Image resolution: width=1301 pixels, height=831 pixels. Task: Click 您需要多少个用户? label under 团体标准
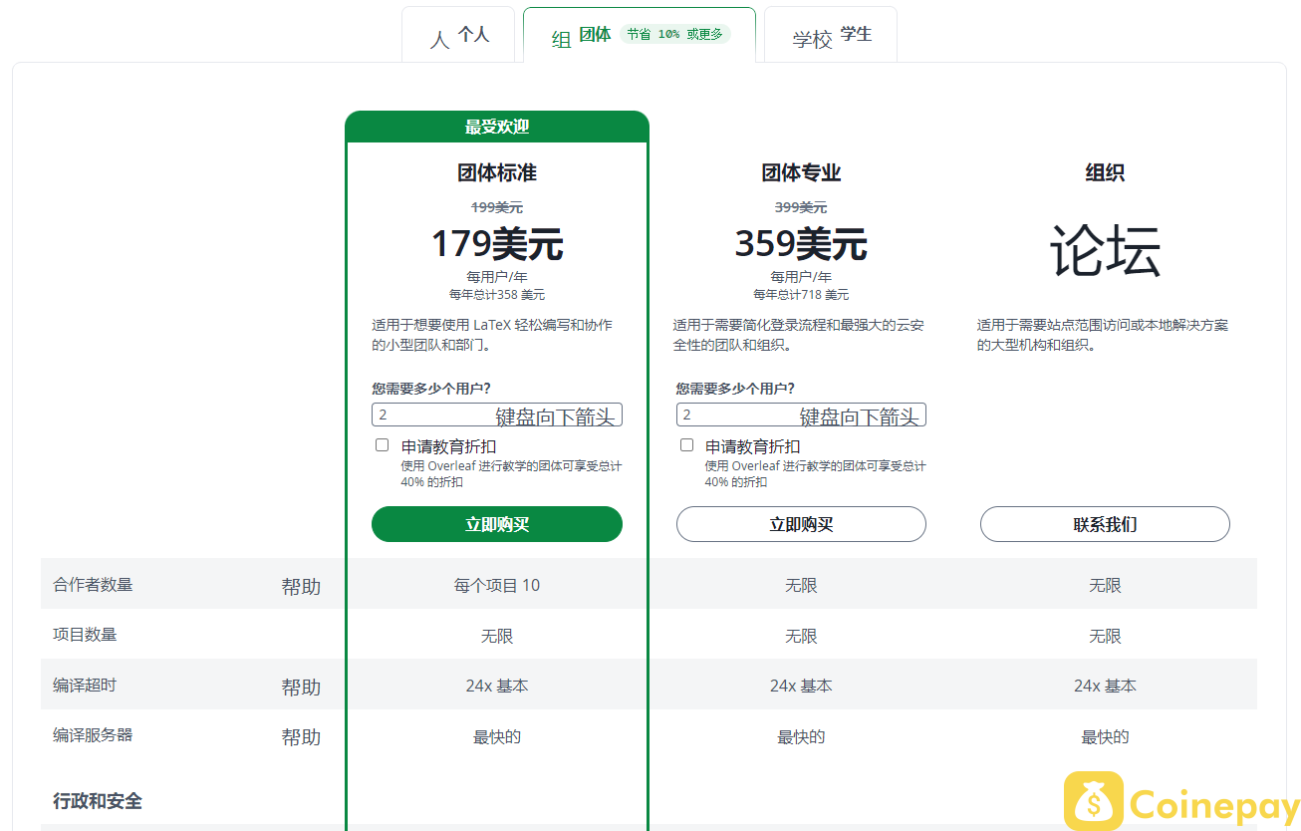point(431,389)
